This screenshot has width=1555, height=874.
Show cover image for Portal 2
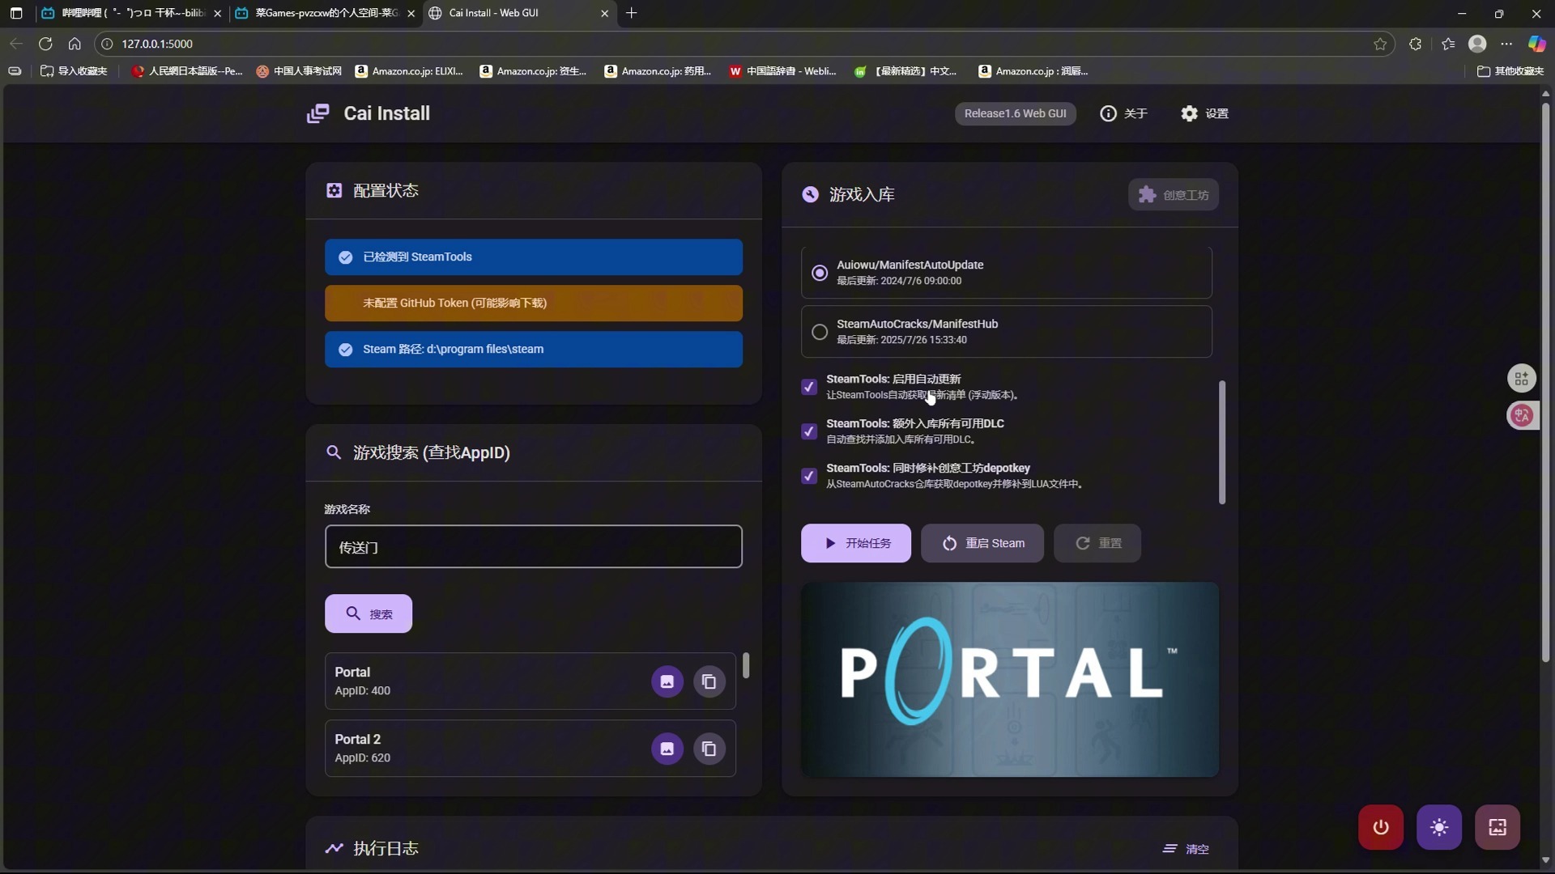667,749
